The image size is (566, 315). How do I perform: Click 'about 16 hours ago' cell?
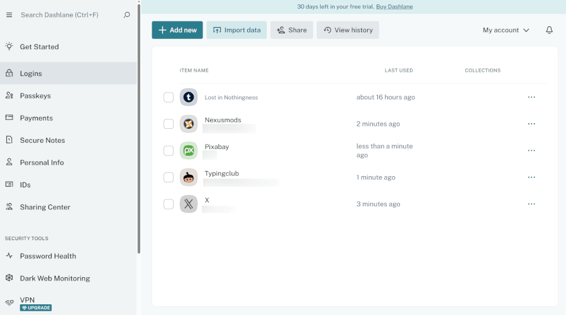(x=386, y=97)
